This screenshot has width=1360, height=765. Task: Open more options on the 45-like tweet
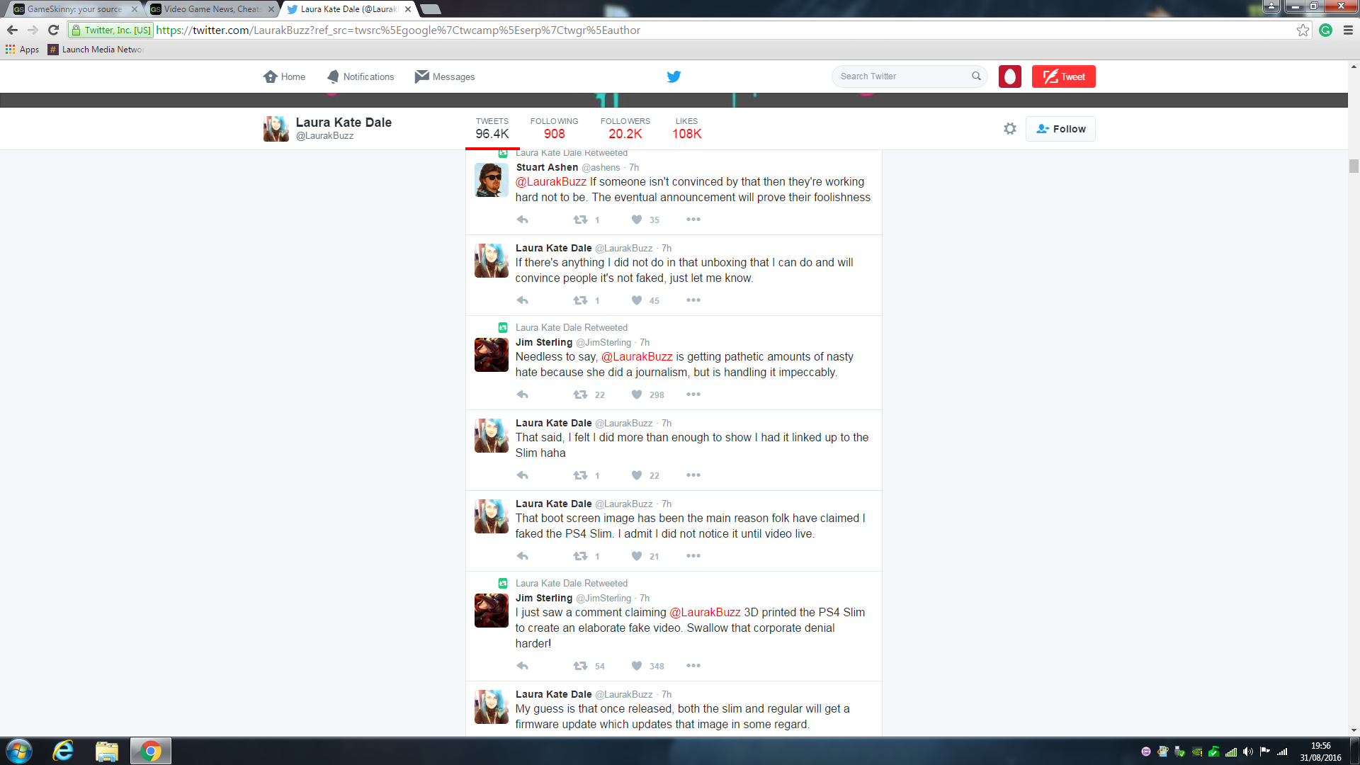tap(693, 300)
